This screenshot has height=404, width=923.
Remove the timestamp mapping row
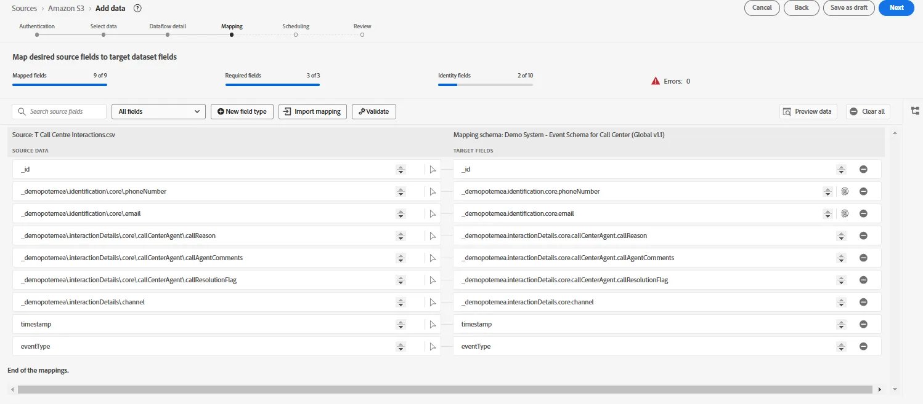[863, 324]
